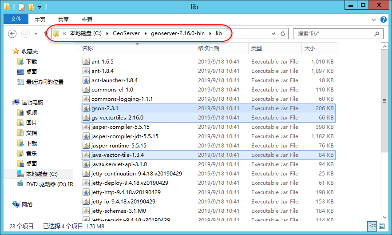Expand the ribbon with the chevron
The height and width of the screenshot is (235, 392).
point(374,20)
